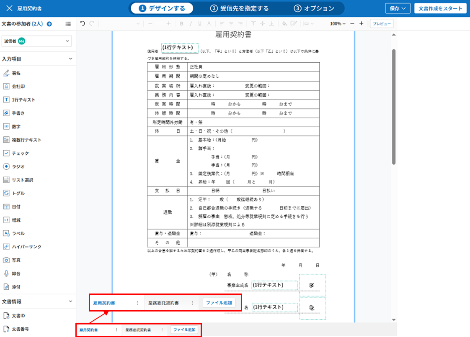Click the undo arrow in toolbar
The width and height of the screenshot is (470, 337).
(x=83, y=24)
